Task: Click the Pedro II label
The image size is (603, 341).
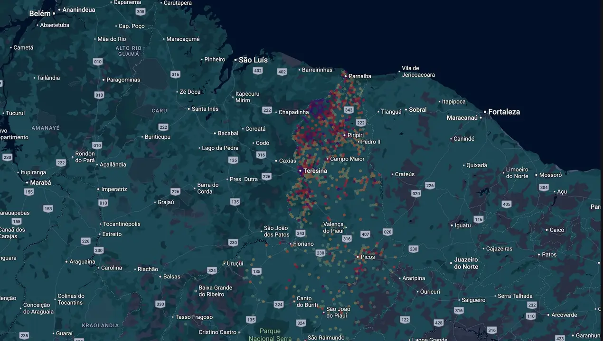Action: coord(370,142)
